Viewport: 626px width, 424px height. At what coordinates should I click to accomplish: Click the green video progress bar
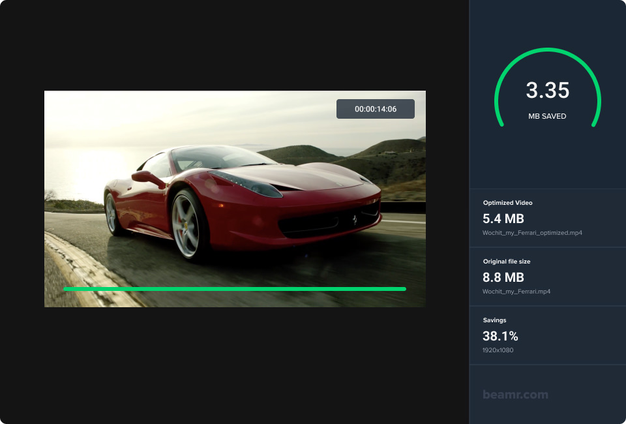click(235, 289)
